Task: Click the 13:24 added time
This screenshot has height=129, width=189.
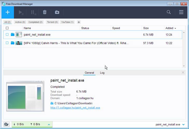Action: tap(169, 35)
